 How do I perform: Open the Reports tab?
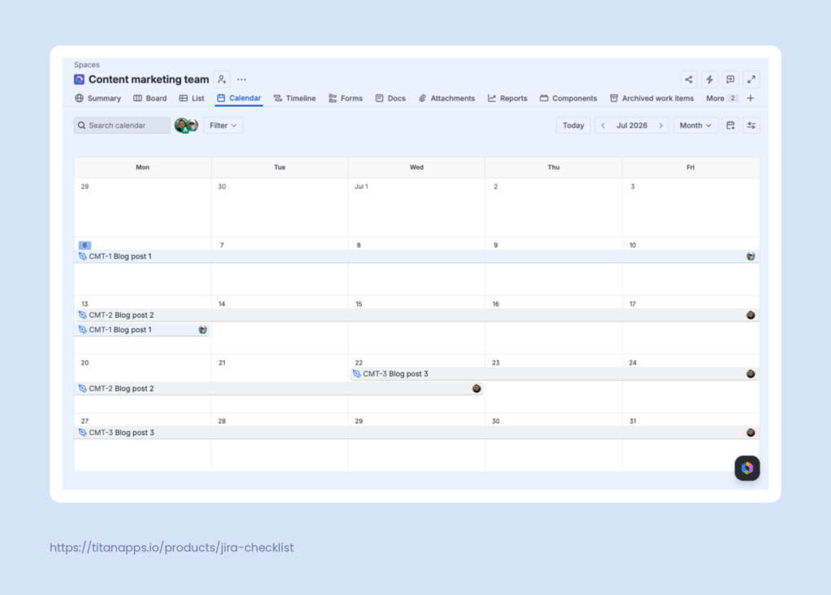[508, 98]
